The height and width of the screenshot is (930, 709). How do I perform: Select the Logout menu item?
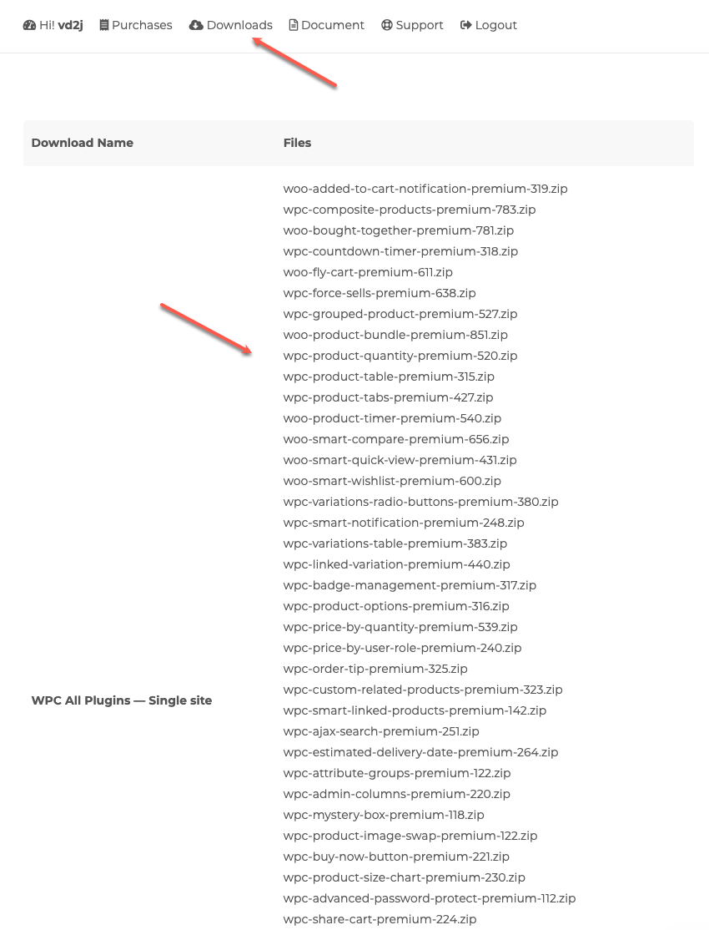[489, 25]
